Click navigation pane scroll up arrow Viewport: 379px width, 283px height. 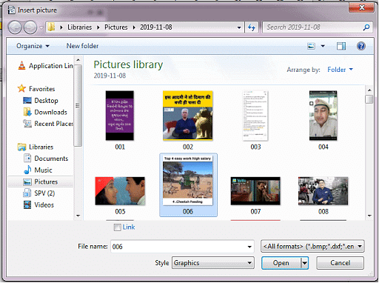coord(78,60)
